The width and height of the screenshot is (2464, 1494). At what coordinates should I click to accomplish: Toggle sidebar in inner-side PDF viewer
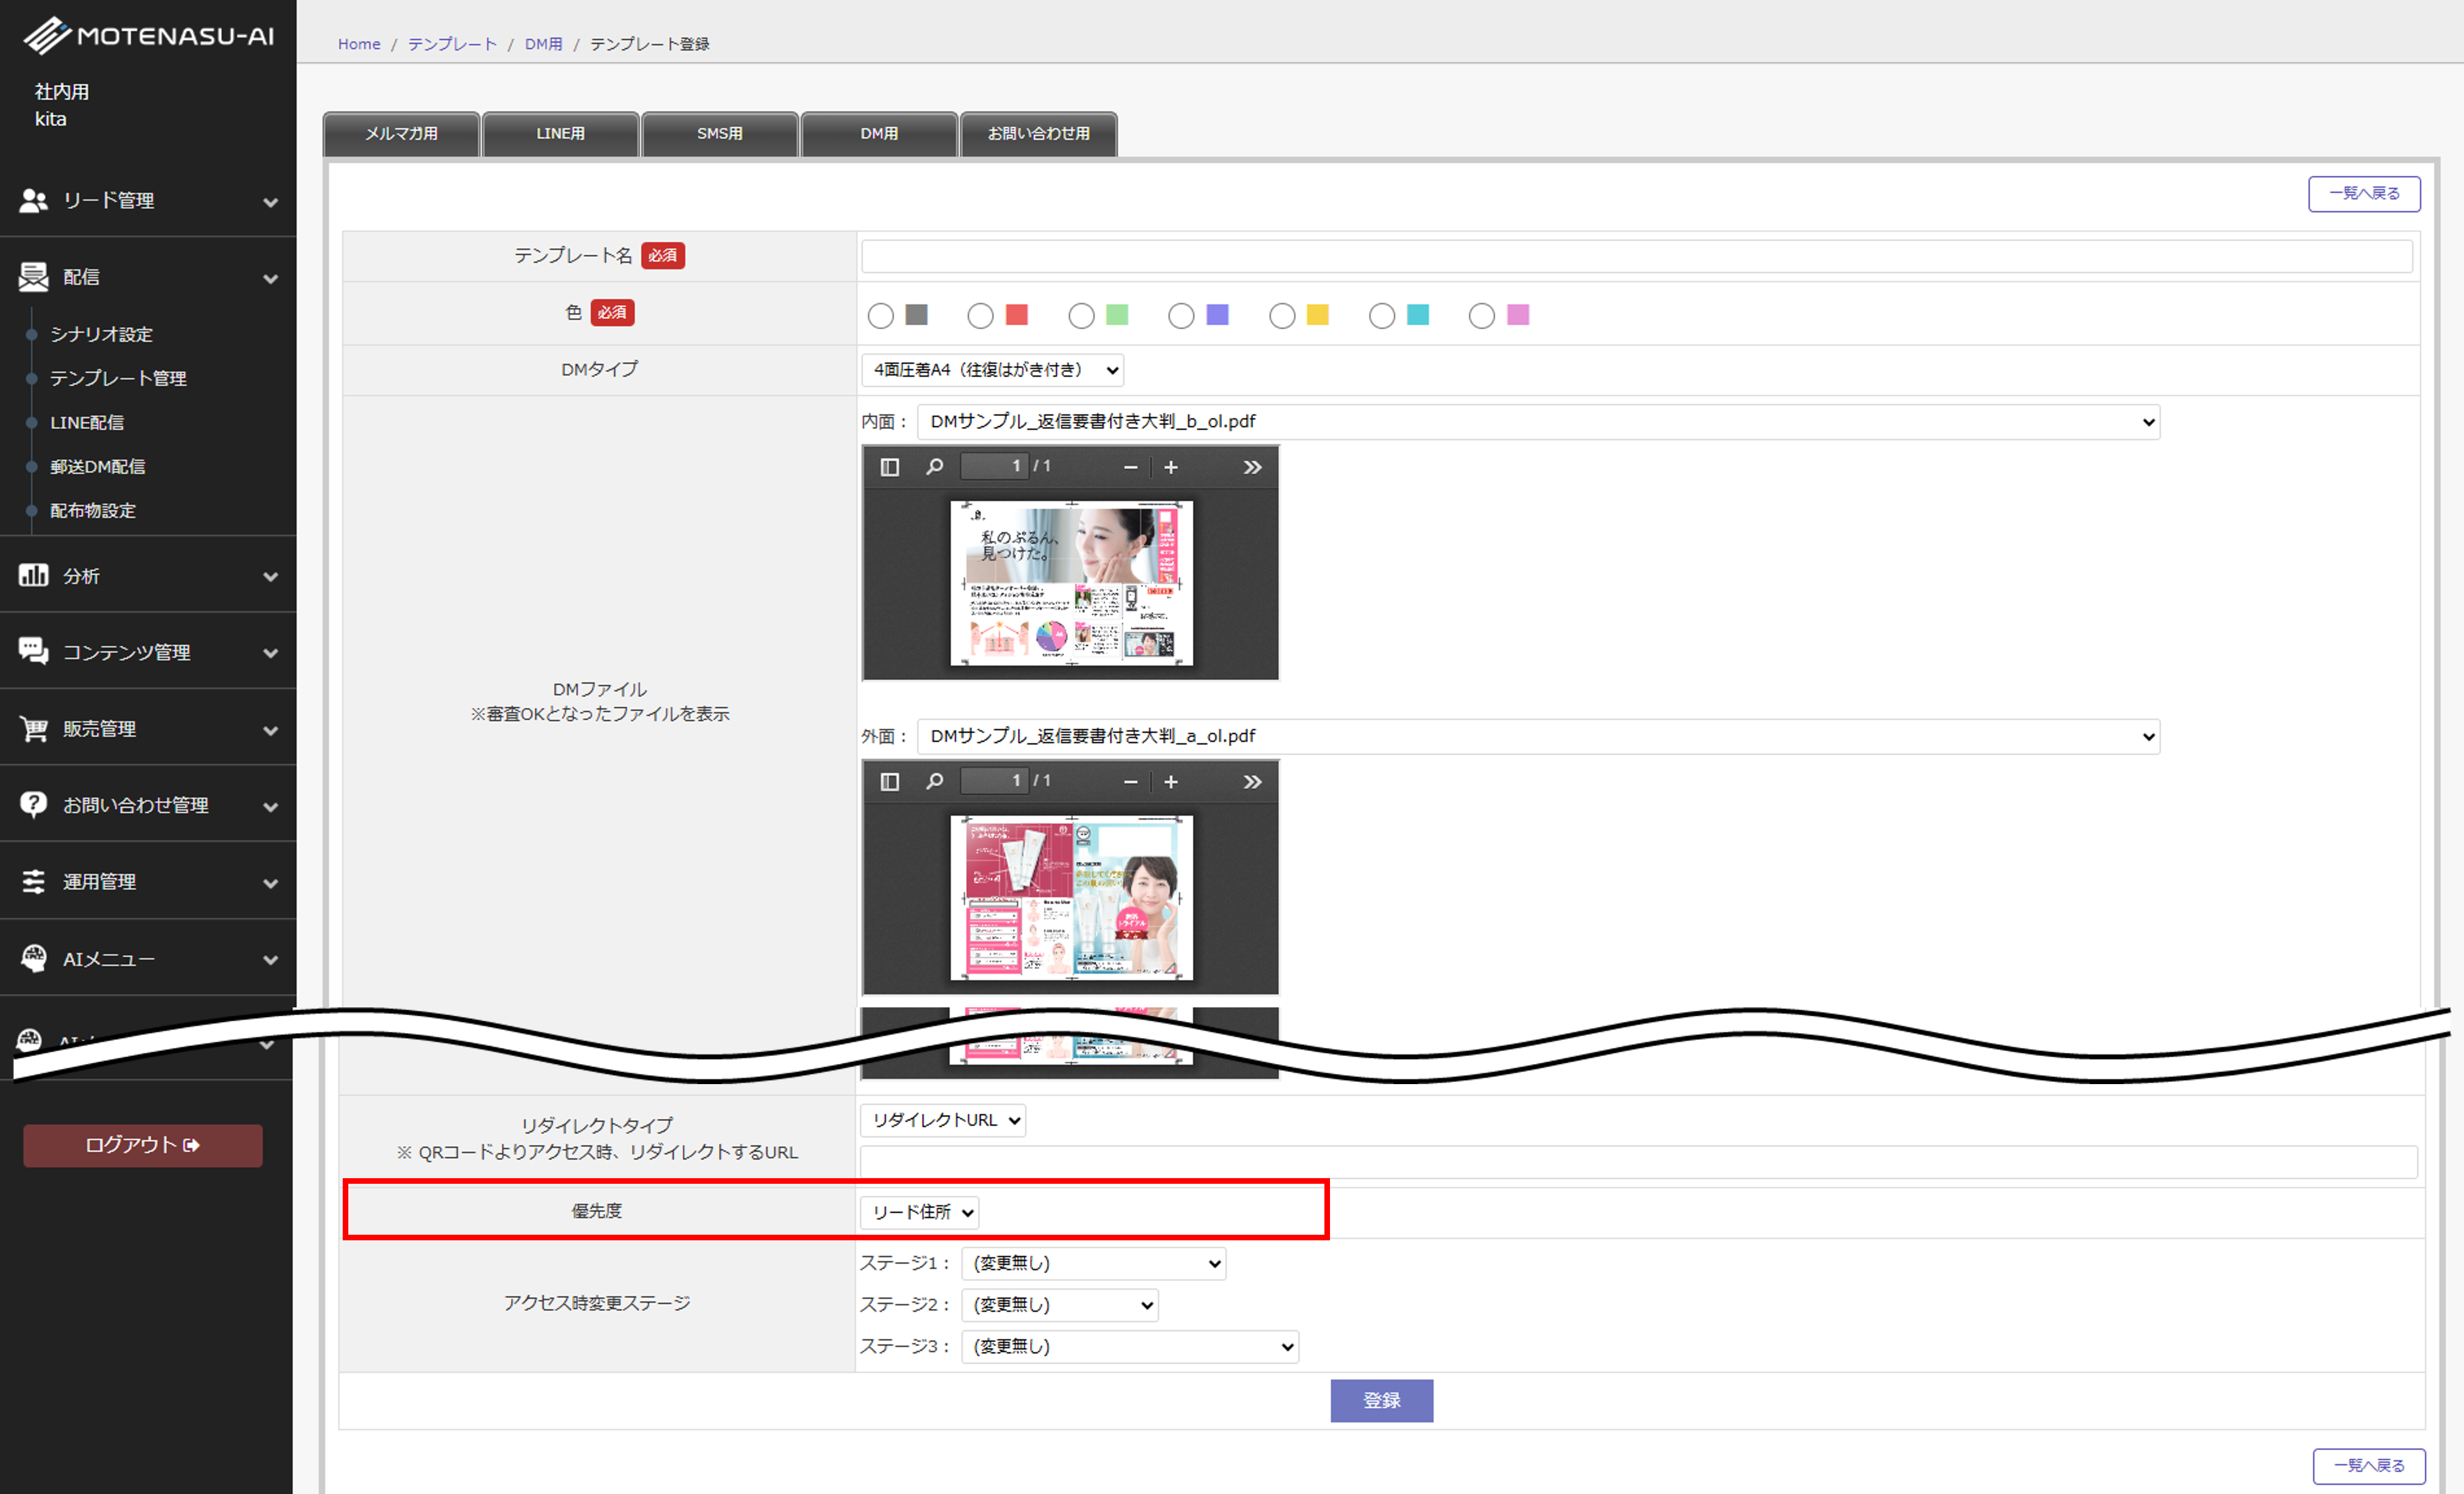pos(889,467)
